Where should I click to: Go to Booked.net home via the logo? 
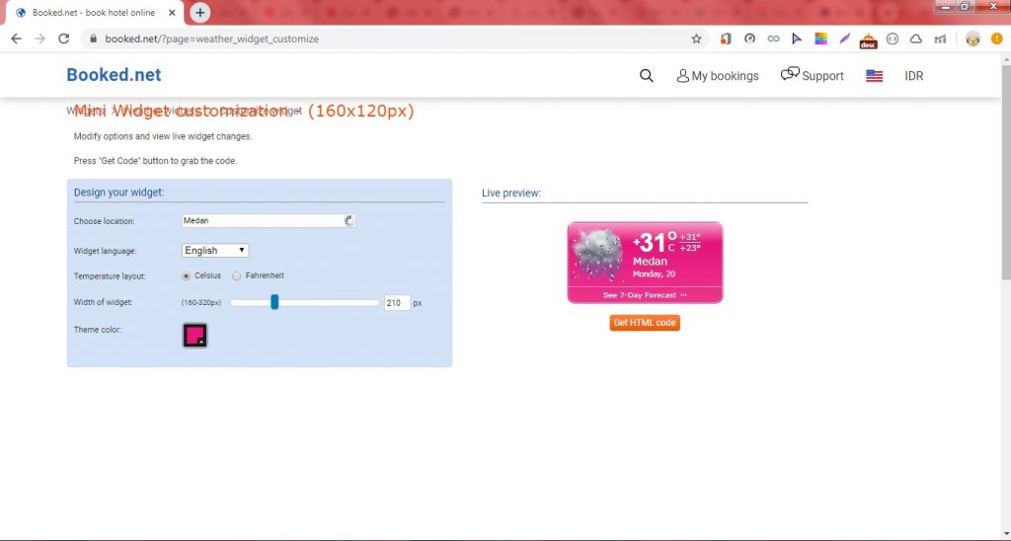[115, 75]
